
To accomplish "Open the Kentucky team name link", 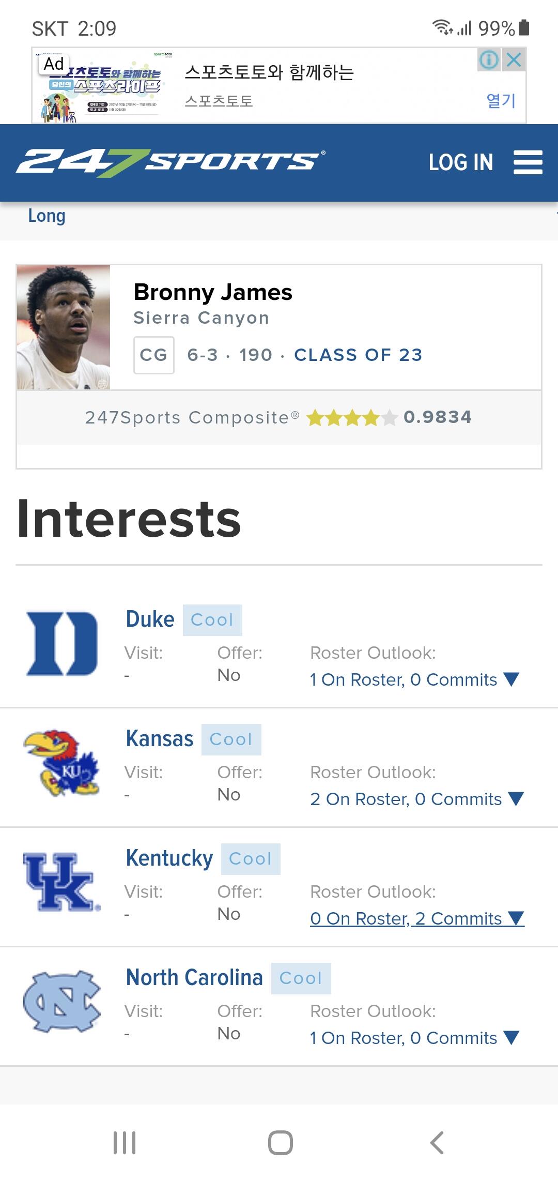I will click(x=169, y=858).
